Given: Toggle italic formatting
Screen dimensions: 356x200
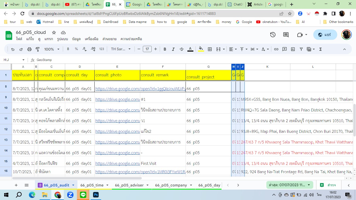Looking at the screenshot, I should pyautogui.click(x=173, y=49).
